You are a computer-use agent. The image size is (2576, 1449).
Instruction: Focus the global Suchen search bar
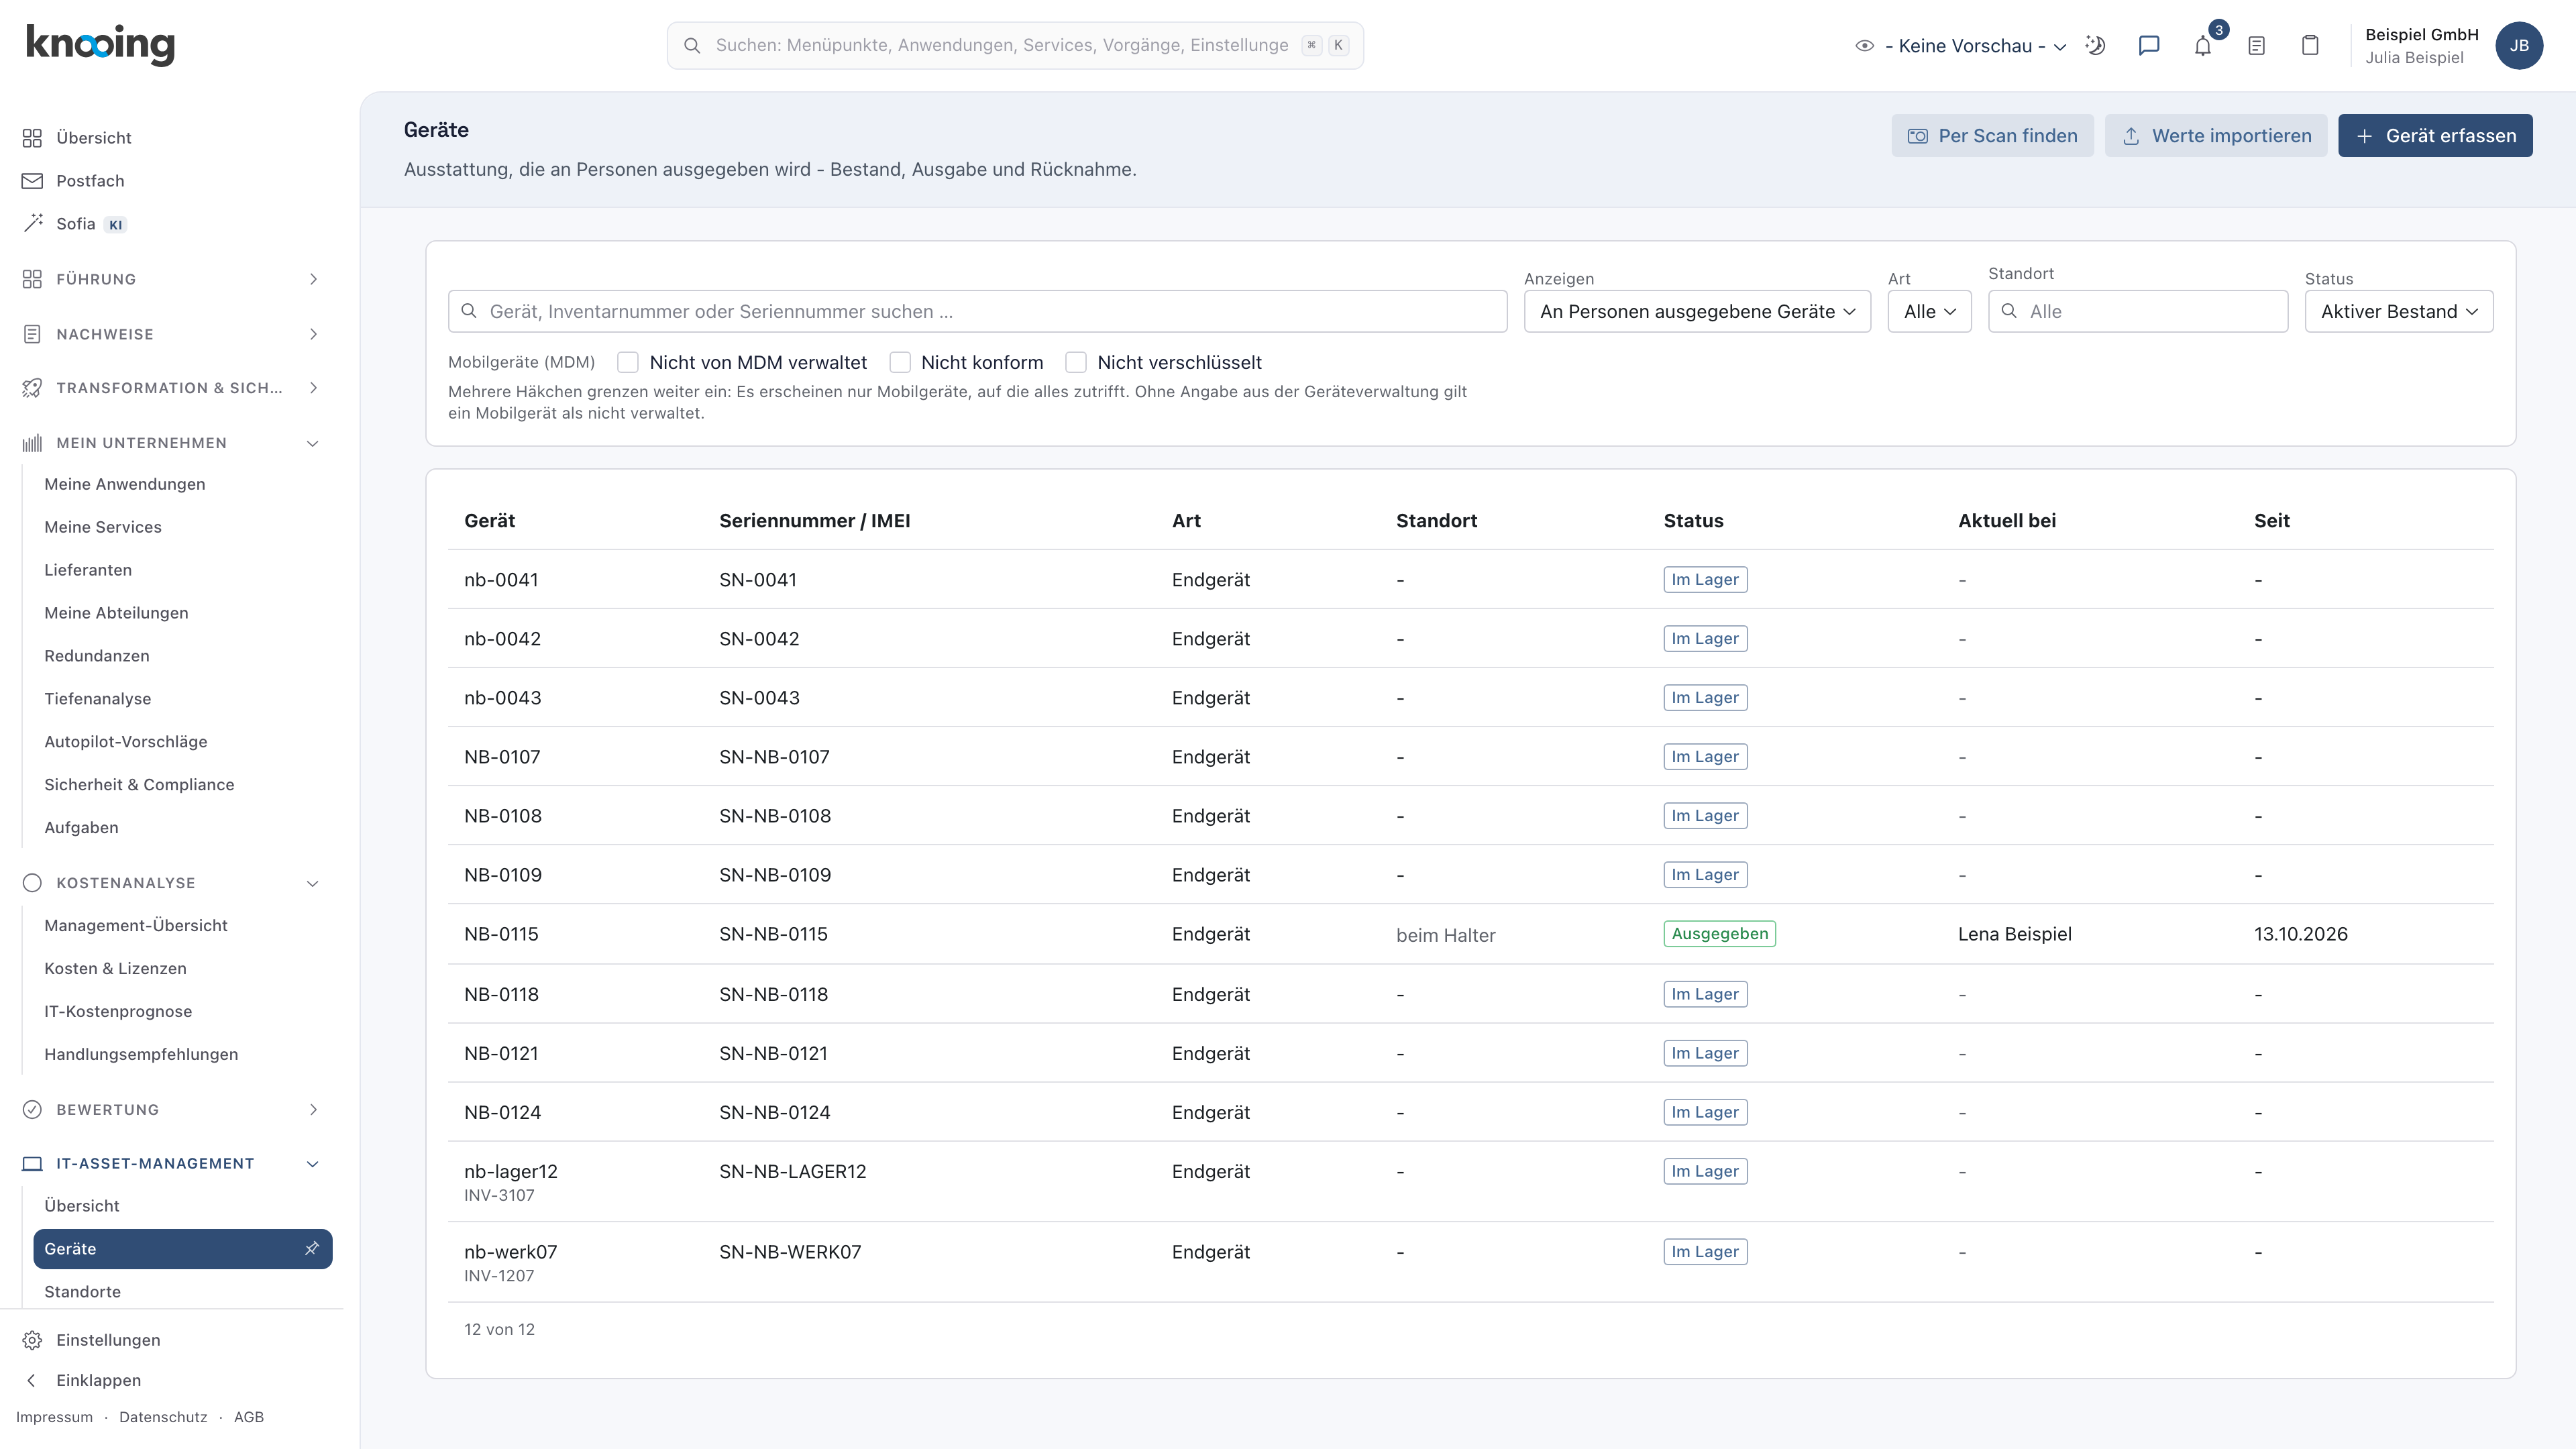click(x=1015, y=45)
